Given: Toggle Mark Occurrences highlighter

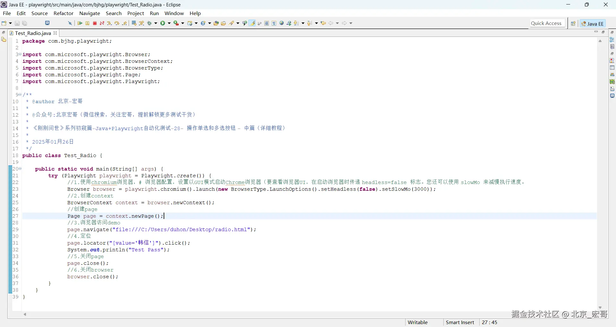Looking at the screenshot, I should point(252,23).
